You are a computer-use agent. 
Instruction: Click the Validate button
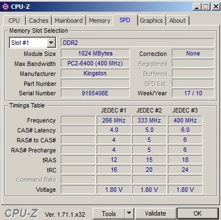[155, 213]
